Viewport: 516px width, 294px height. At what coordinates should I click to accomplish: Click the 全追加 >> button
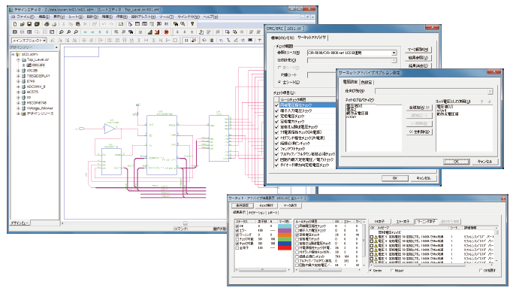pos(419,108)
